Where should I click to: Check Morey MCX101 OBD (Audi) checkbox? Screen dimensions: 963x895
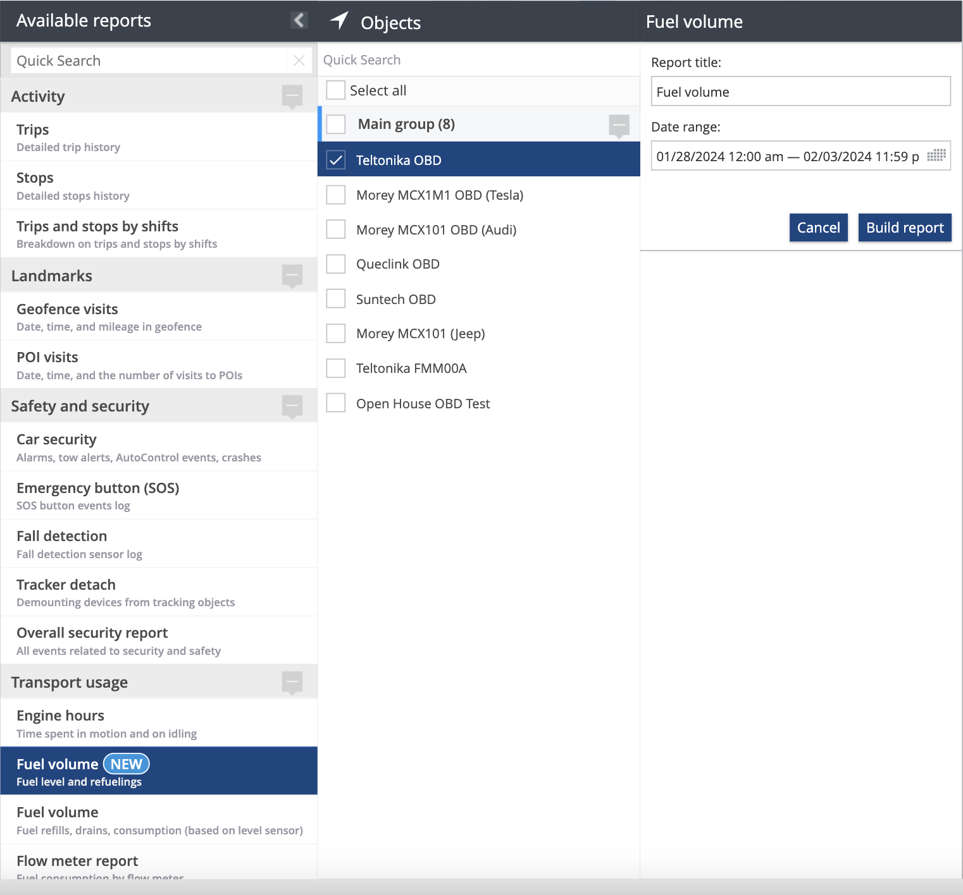coord(336,229)
